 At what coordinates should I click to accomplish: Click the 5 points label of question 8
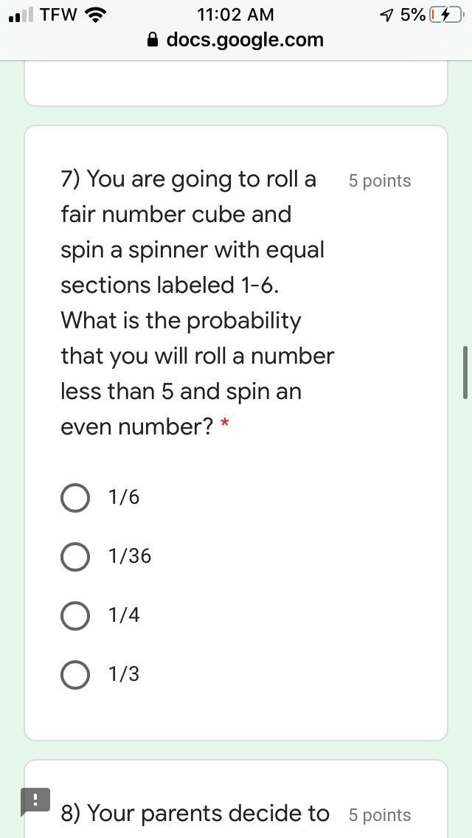[x=379, y=815]
